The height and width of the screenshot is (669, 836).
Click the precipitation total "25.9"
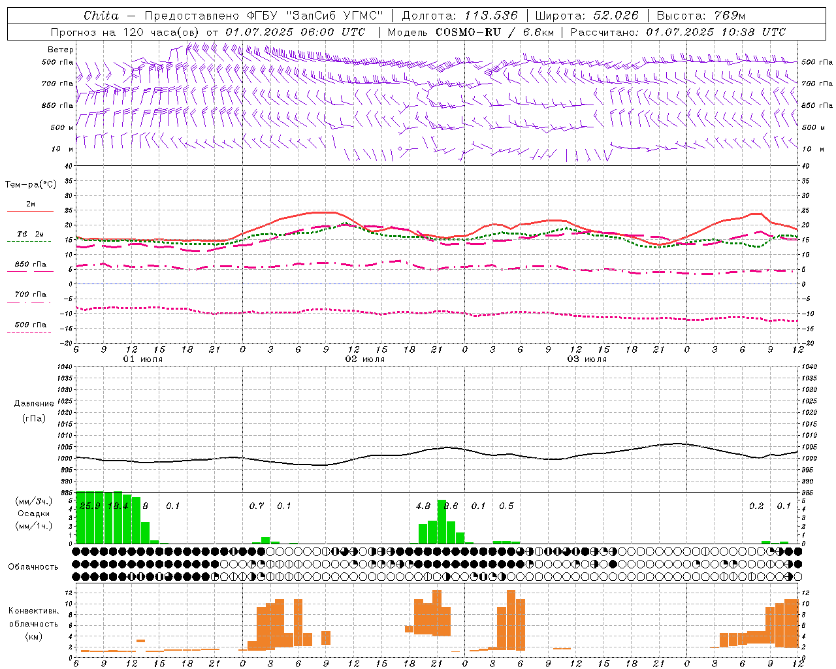89,506
